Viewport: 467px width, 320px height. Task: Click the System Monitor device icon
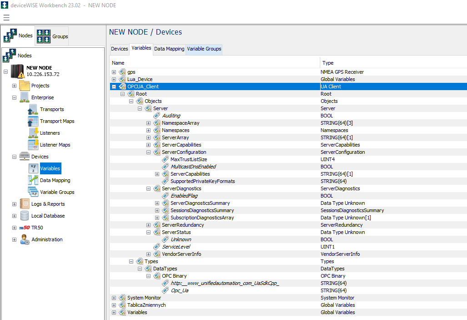pos(122,298)
